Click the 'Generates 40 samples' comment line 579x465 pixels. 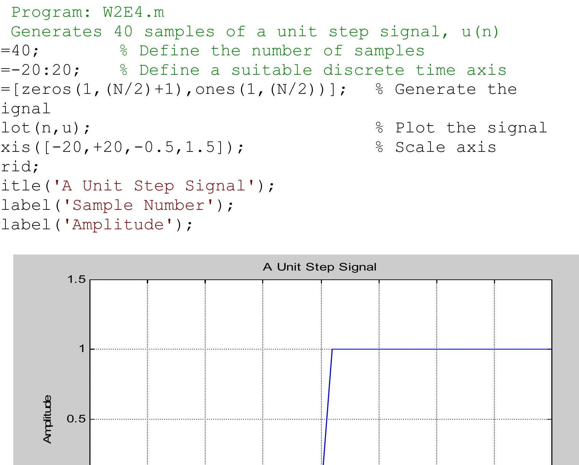tap(255, 32)
